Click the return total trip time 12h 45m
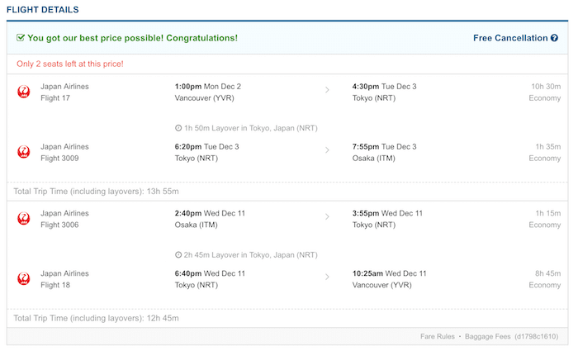Screen dimensions: 578x351 pyautogui.click(x=96, y=318)
